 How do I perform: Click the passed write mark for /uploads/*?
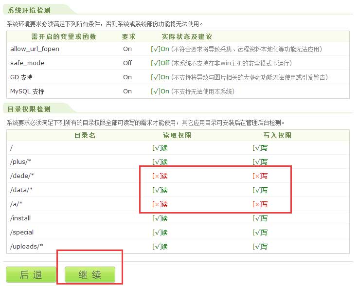[260, 247]
